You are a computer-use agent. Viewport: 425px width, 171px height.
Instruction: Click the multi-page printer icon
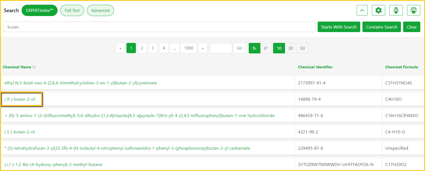396,11
